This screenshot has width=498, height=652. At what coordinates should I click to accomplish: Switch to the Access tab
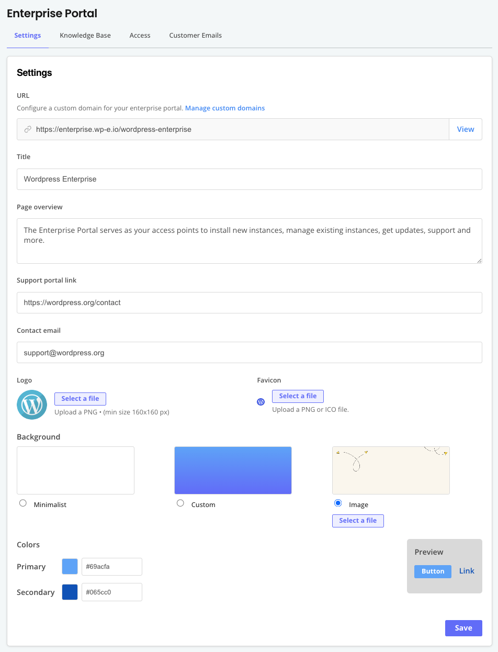pyautogui.click(x=140, y=35)
